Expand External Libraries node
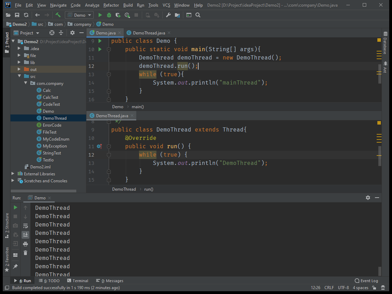This screenshot has width=392, height=294. [13, 174]
